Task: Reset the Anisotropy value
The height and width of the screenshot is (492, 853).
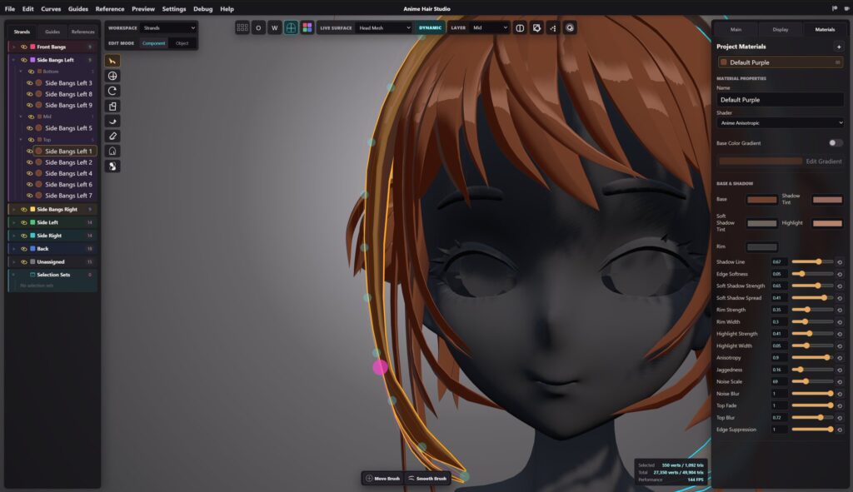Action: [840, 358]
